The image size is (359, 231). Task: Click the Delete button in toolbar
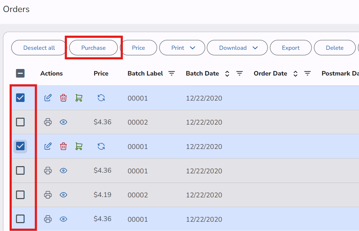click(x=334, y=48)
